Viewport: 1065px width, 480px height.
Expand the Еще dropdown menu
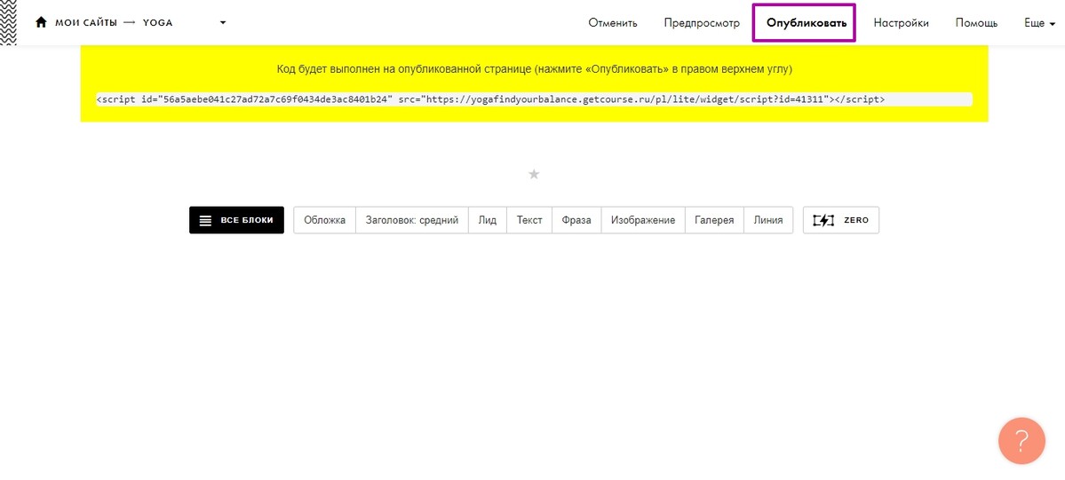click(1039, 23)
